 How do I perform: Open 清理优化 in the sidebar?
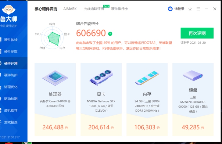coord(11,87)
